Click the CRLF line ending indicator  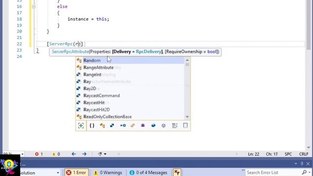pos(304,154)
